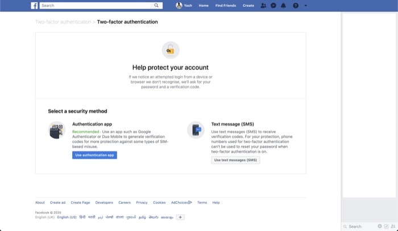Click the search magnifier button in top bar
398x231 pixels.
tap(156, 5)
